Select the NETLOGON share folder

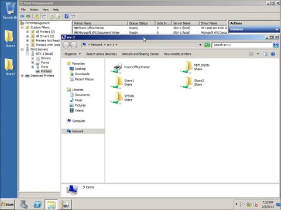(x=187, y=67)
